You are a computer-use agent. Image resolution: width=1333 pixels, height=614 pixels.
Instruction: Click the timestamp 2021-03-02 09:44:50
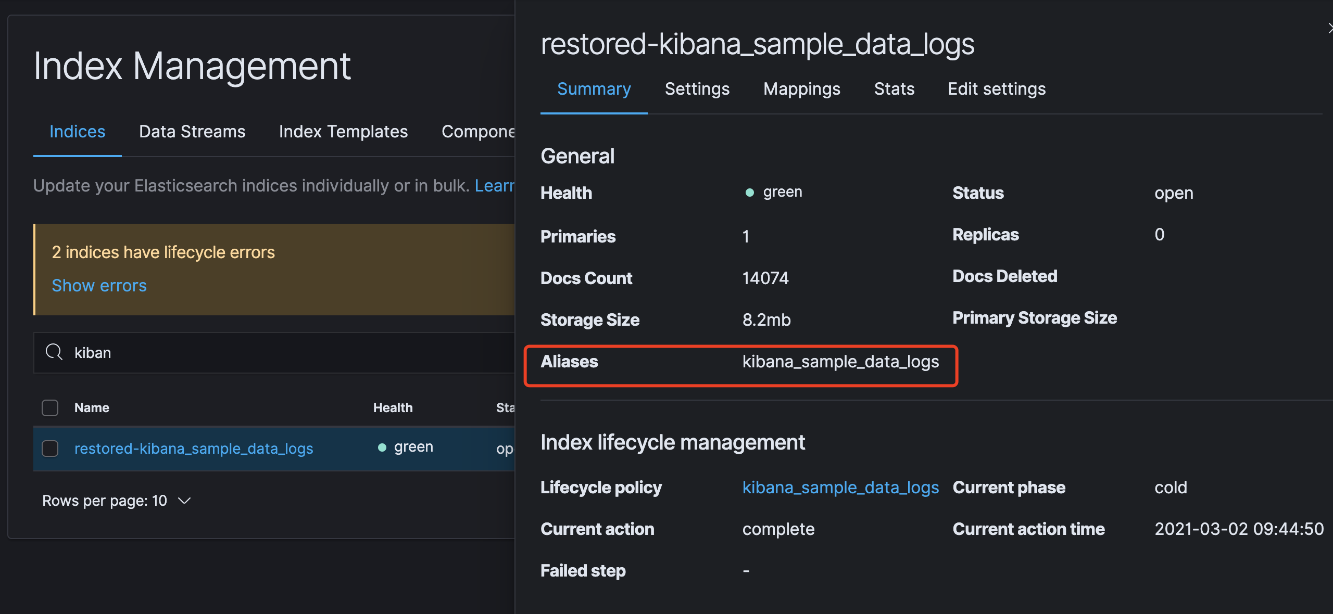pyautogui.click(x=1239, y=529)
